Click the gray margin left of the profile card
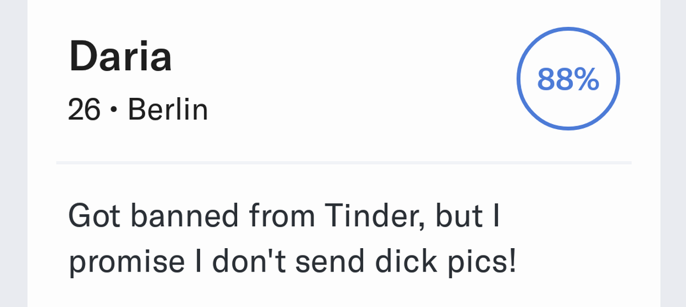 point(14,153)
